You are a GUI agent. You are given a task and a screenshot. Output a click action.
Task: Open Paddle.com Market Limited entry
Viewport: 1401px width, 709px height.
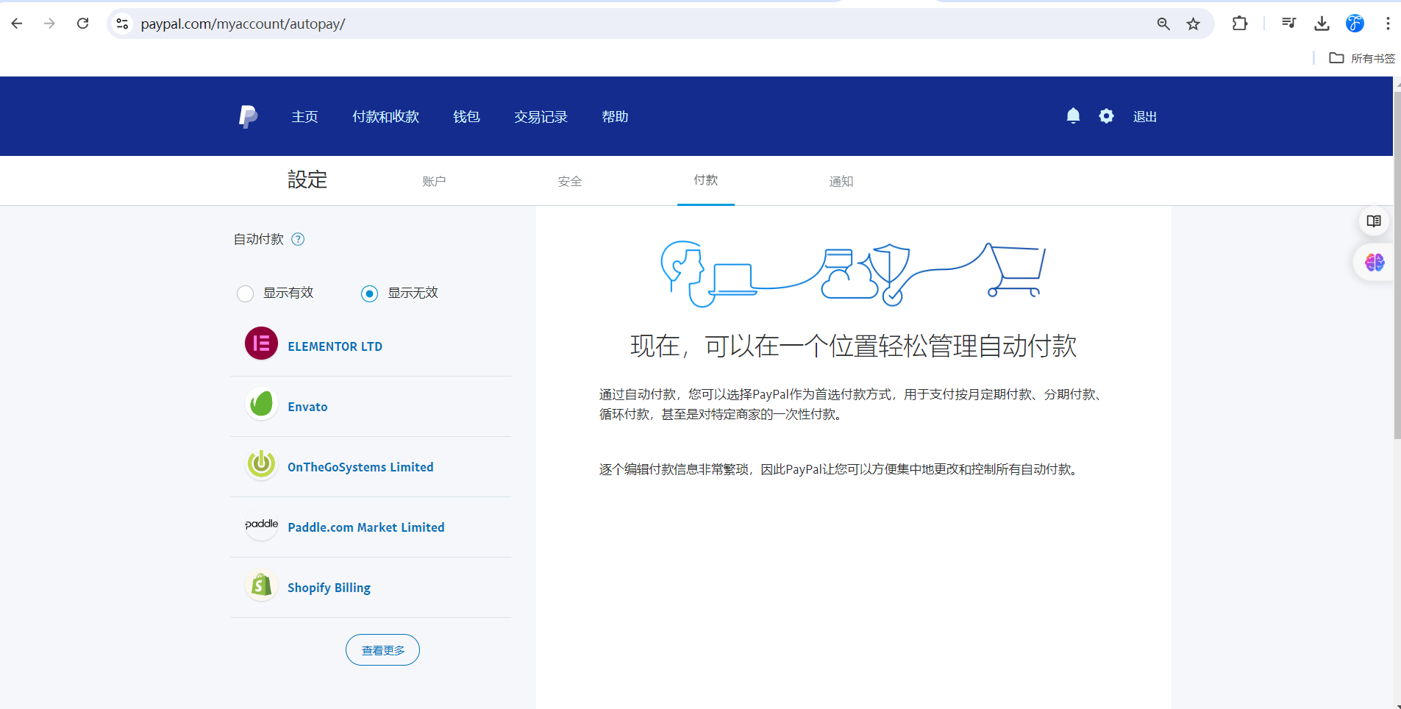point(366,527)
